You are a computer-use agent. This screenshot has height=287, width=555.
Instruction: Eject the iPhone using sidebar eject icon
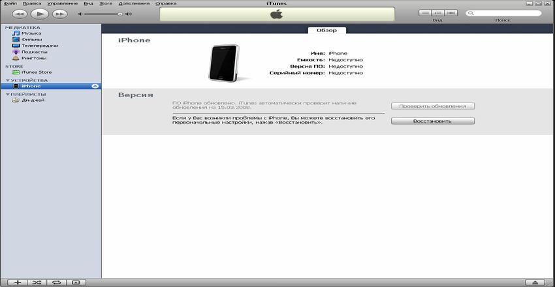click(95, 86)
